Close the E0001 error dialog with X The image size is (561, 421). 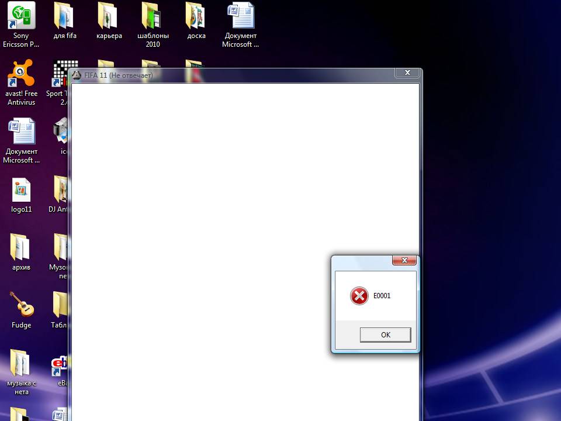(404, 260)
